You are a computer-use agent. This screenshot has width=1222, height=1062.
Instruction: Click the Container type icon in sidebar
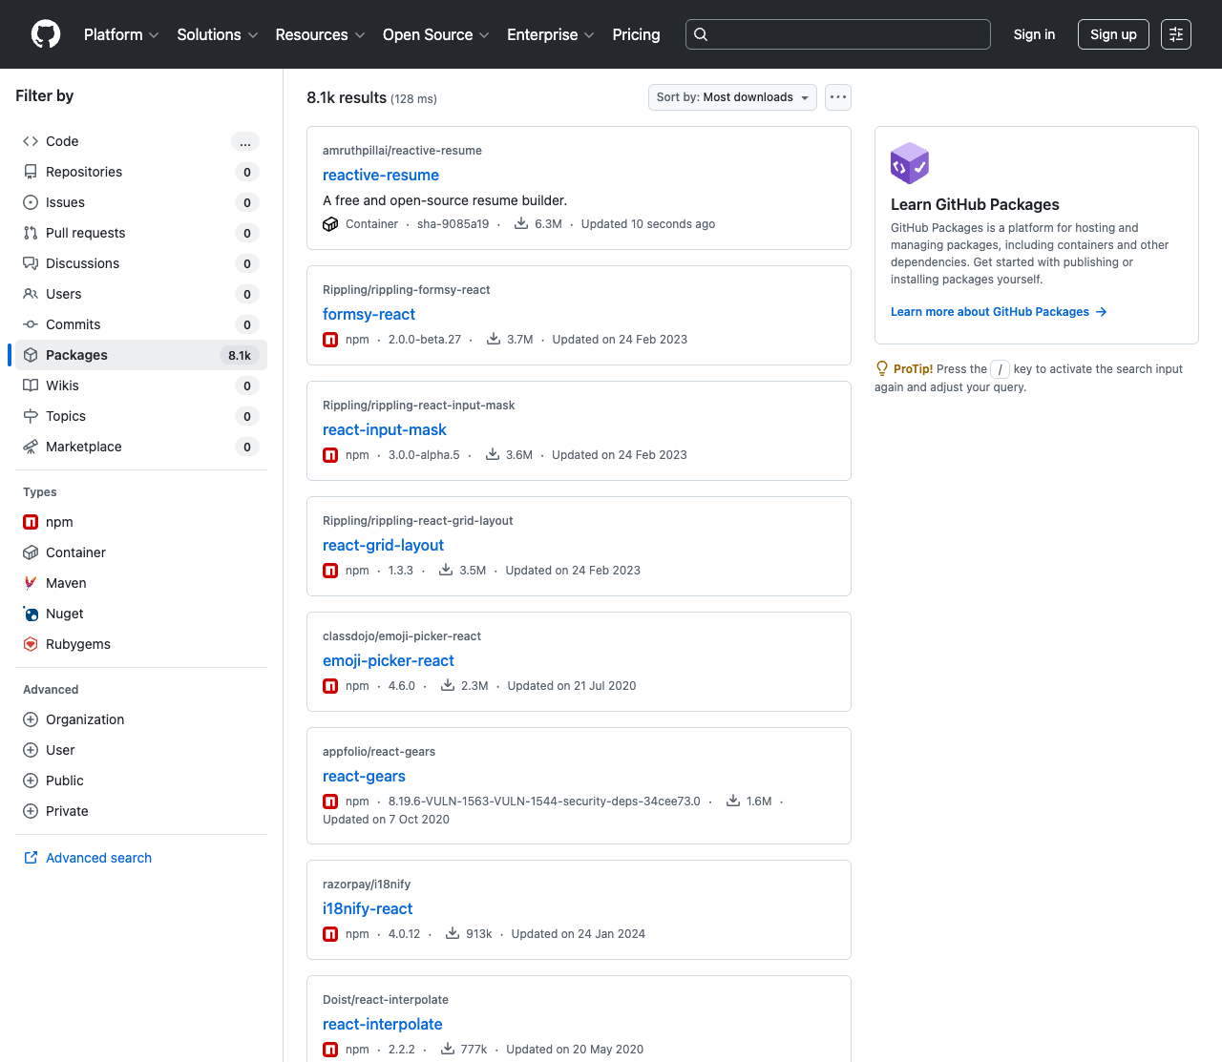(31, 552)
